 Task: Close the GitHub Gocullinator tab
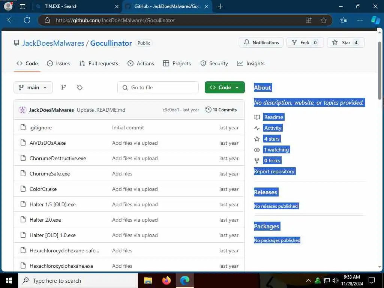[x=207, y=7]
